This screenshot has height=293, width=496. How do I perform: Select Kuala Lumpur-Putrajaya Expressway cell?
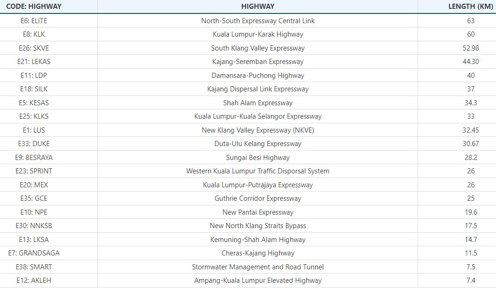[x=258, y=185]
